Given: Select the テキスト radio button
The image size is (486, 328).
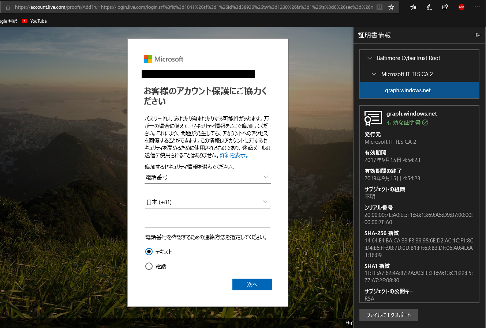Looking at the screenshot, I should click(x=149, y=252).
